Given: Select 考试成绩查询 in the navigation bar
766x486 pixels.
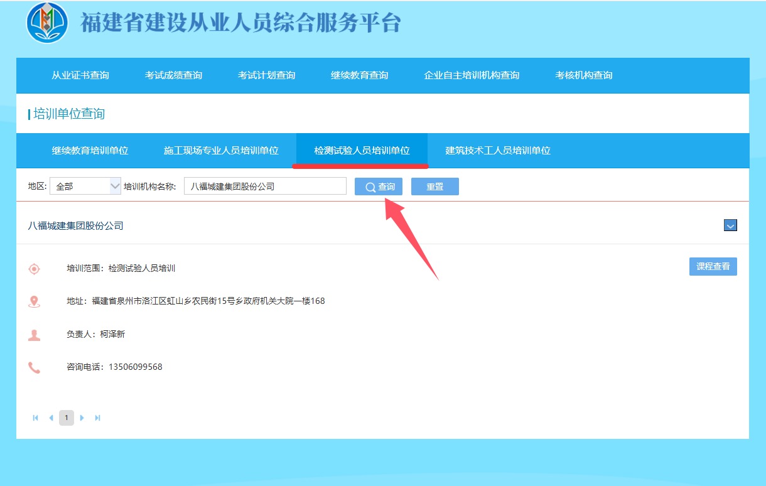Looking at the screenshot, I should coord(173,75).
